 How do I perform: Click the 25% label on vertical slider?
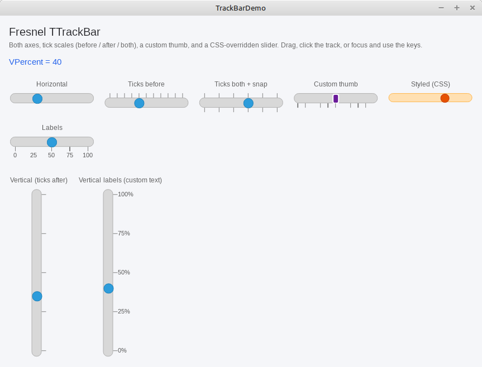[124, 311]
